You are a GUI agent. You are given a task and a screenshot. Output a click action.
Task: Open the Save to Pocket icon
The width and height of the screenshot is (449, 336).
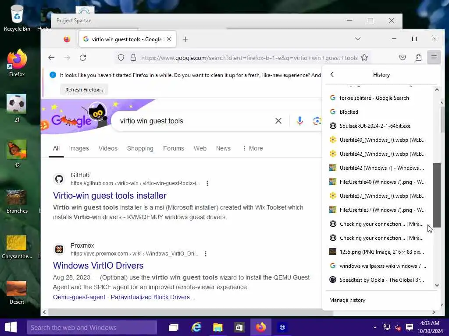click(x=403, y=58)
